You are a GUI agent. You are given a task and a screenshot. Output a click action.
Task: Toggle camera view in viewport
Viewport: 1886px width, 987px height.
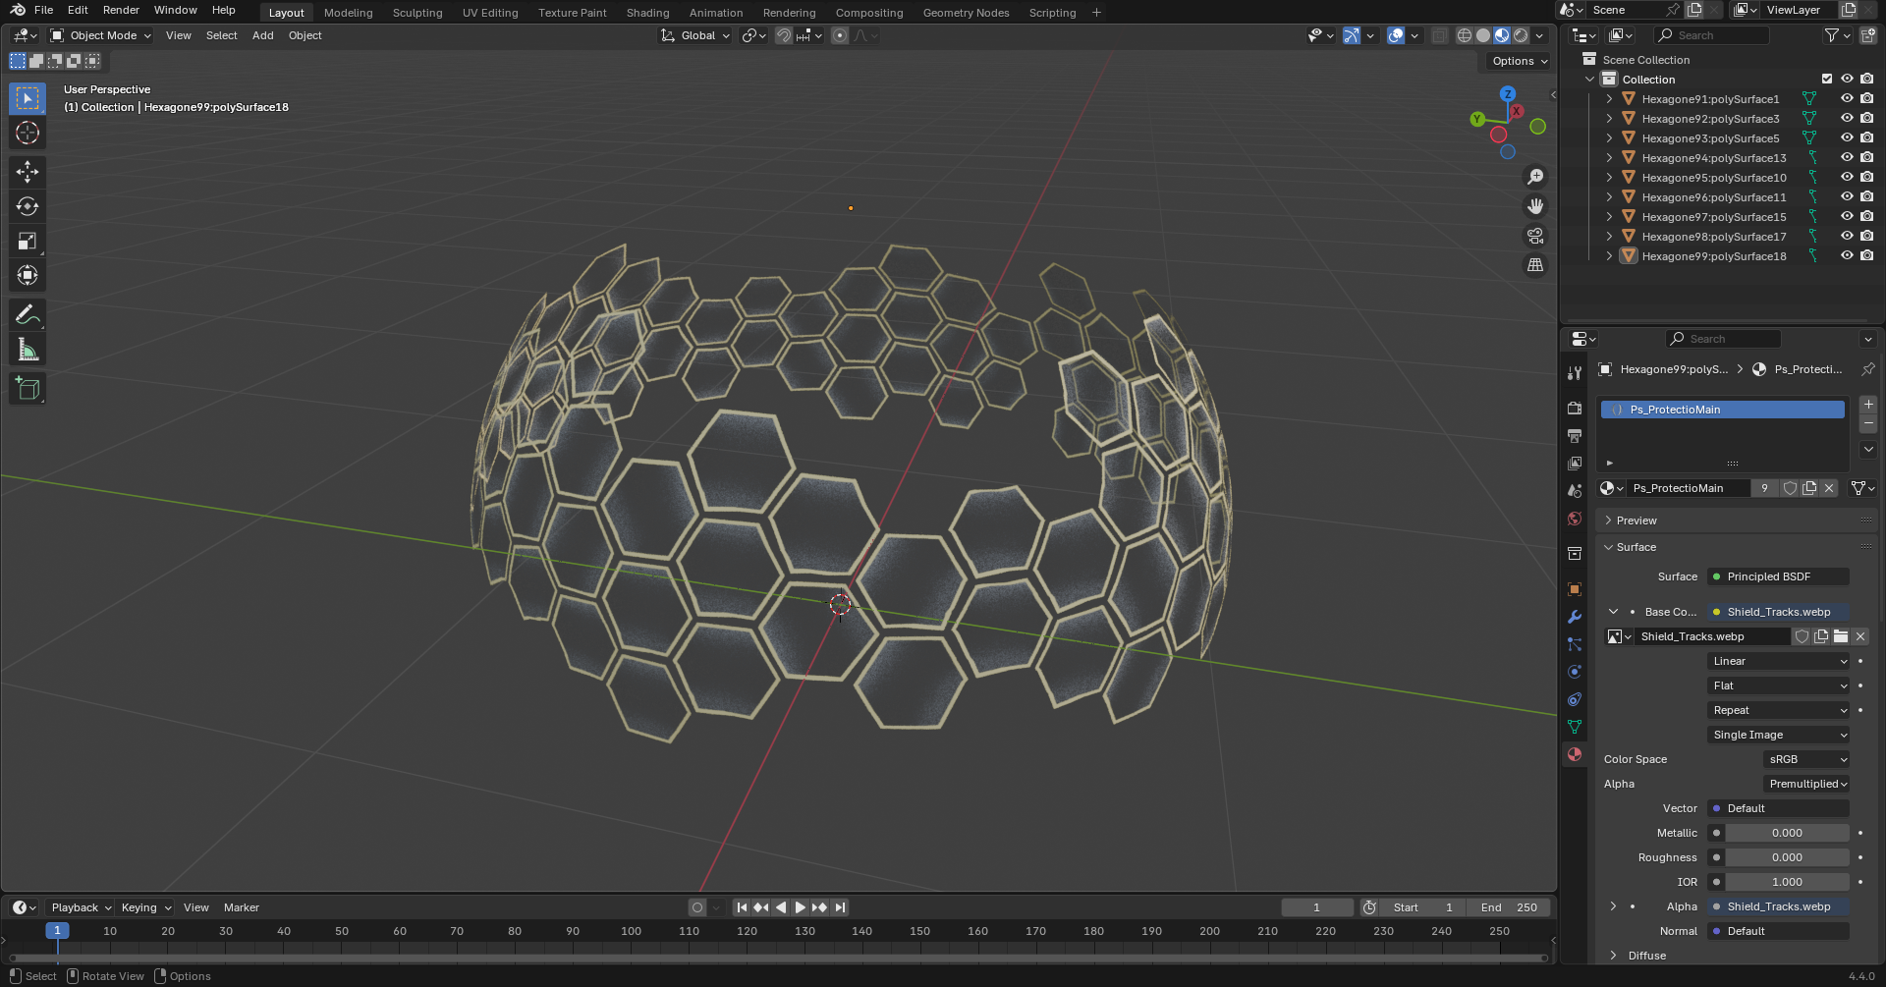(1534, 236)
